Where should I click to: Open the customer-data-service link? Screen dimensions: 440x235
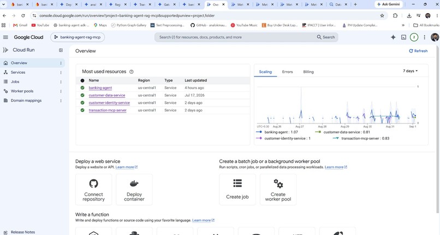[x=107, y=95]
